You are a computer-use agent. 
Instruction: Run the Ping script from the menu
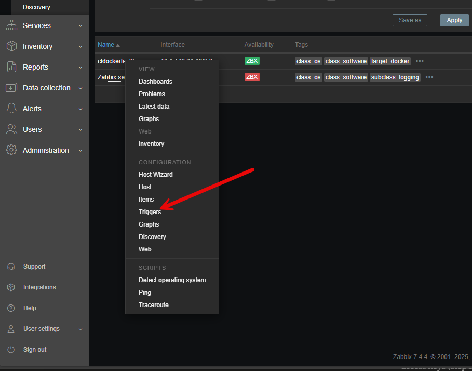coord(145,292)
